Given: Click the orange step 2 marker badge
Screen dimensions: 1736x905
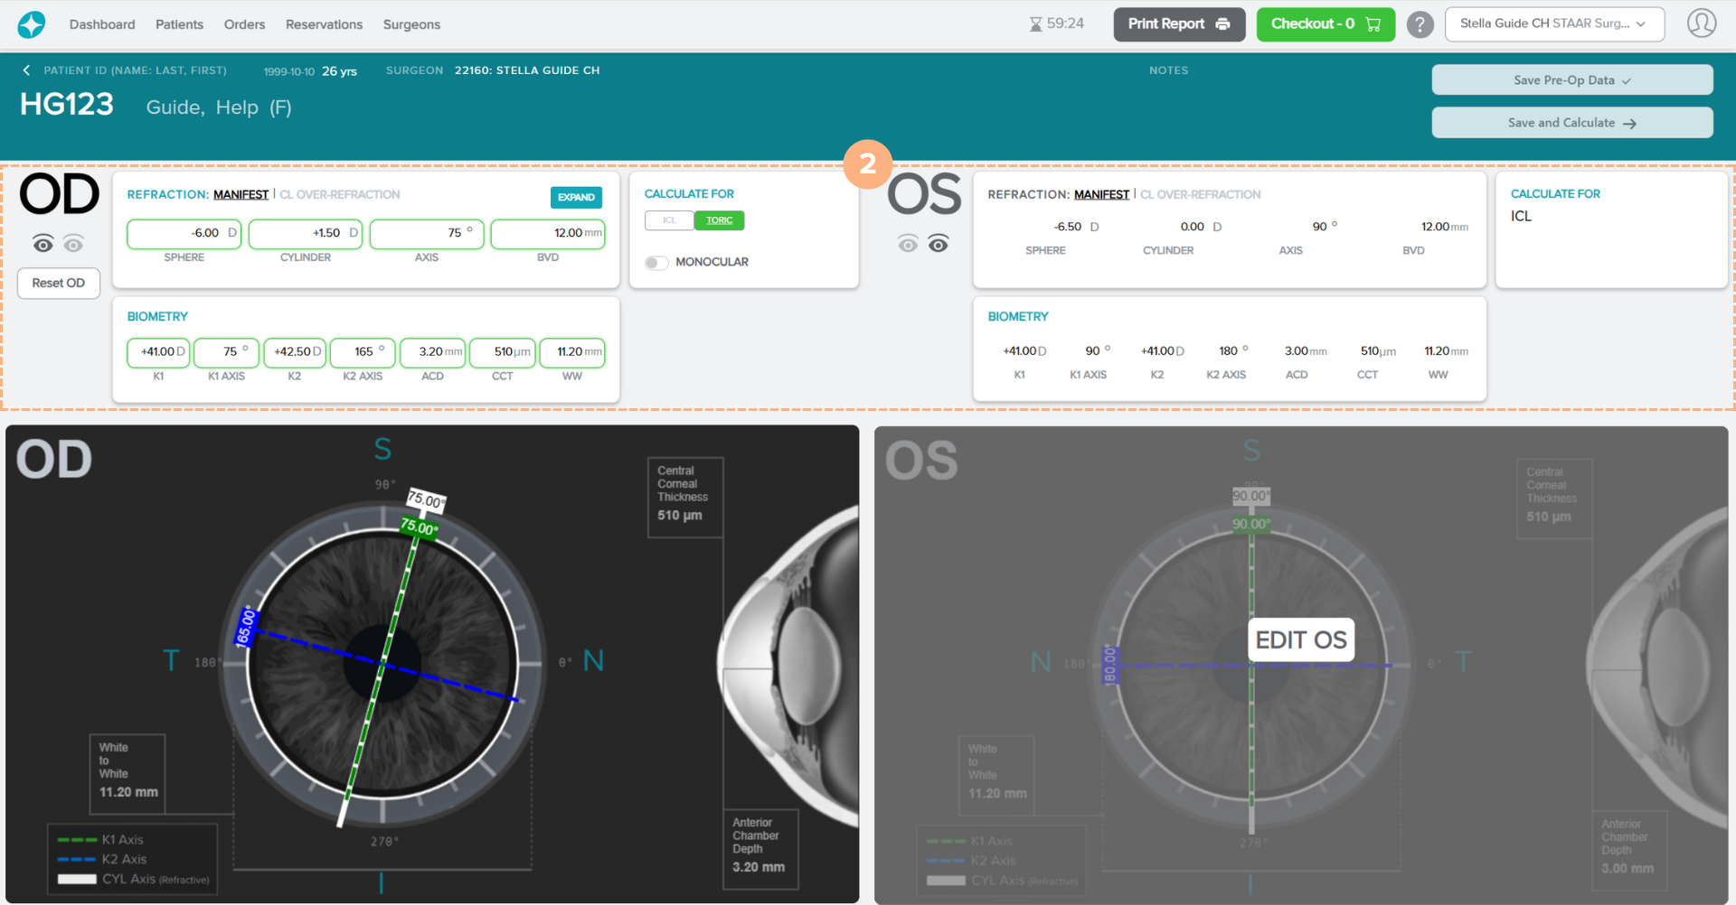Looking at the screenshot, I should (867, 163).
